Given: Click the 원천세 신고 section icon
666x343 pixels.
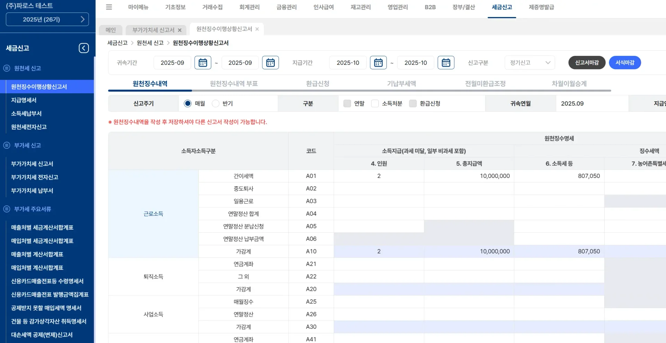Looking at the screenshot, I should click(x=6, y=68).
